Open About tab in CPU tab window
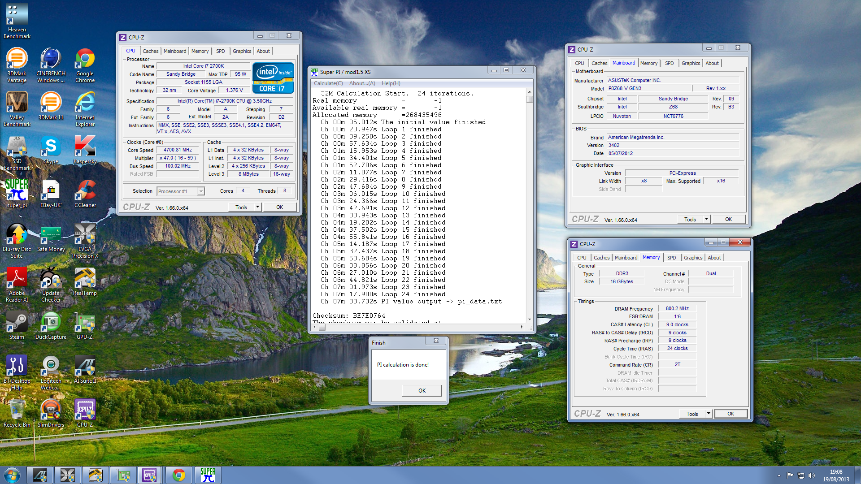The height and width of the screenshot is (484, 861). point(263,51)
